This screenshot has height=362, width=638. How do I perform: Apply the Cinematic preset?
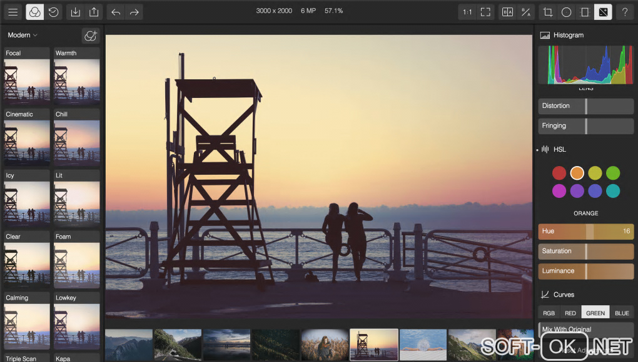[27, 137]
